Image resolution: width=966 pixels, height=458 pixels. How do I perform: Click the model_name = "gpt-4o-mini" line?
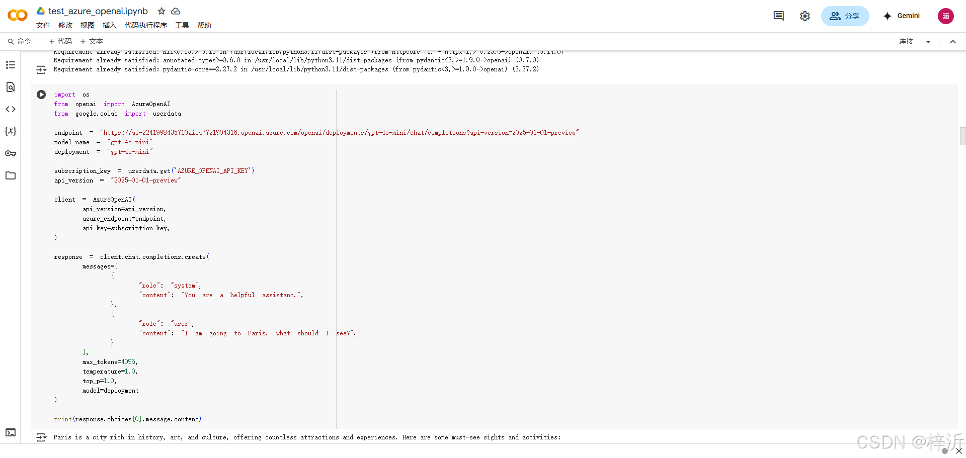(104, 142)
